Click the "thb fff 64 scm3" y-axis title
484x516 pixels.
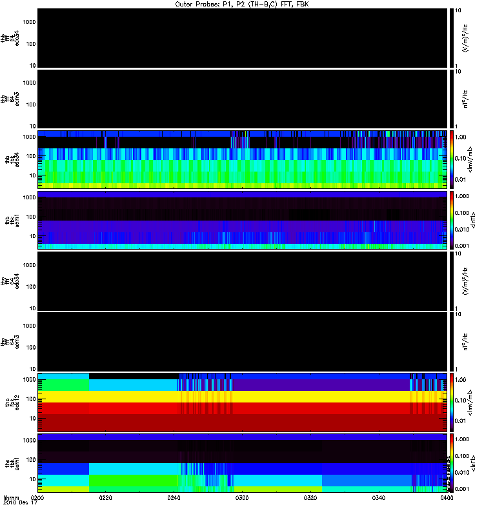pyautogui.click(x=10, y=99)
